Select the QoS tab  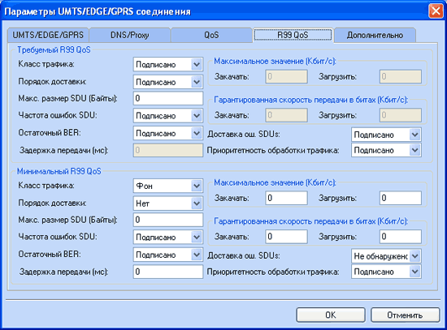[x=211, y=36]
